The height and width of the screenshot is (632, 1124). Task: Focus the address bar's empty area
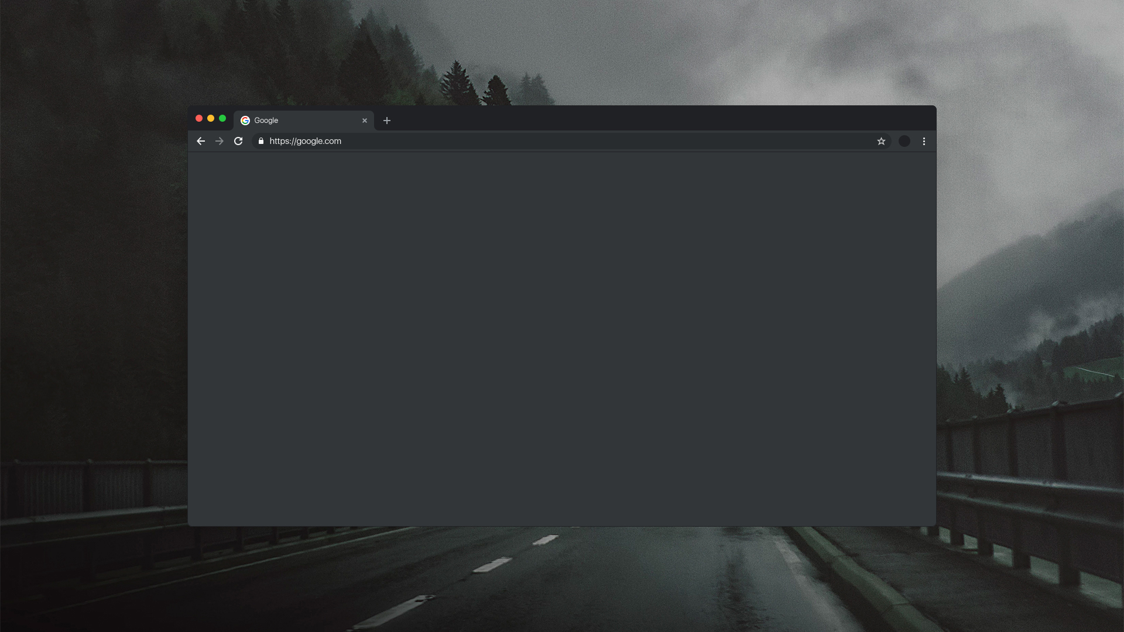pyautogui.click(x=585, y=141)
